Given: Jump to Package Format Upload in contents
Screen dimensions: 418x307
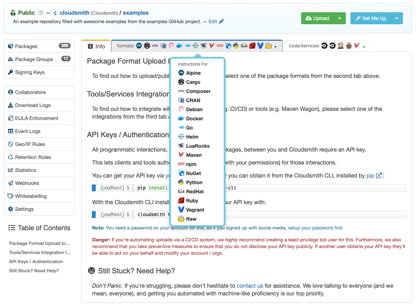Looking at the screenshot, I should (x=39, y=243).
